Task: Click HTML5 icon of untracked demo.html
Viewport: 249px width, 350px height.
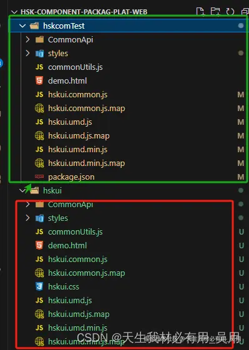Action: pyautogui.click(x=39, y=245)
